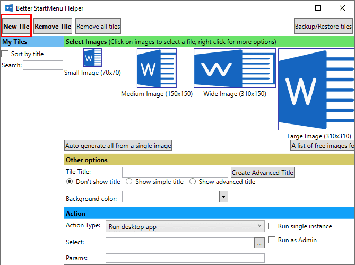The width and height of the screenshot is (355, 265).
Task: Open Backup/Restore tiles
Action: pyautogui.click(x=324, y=26)
